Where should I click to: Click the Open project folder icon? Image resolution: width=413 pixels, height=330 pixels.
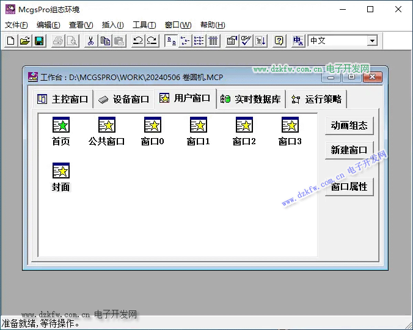click(24, 41)
